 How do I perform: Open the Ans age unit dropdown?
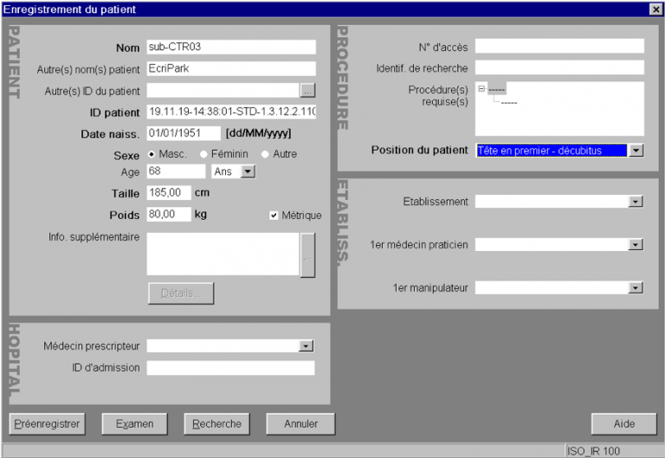point(248,171)
